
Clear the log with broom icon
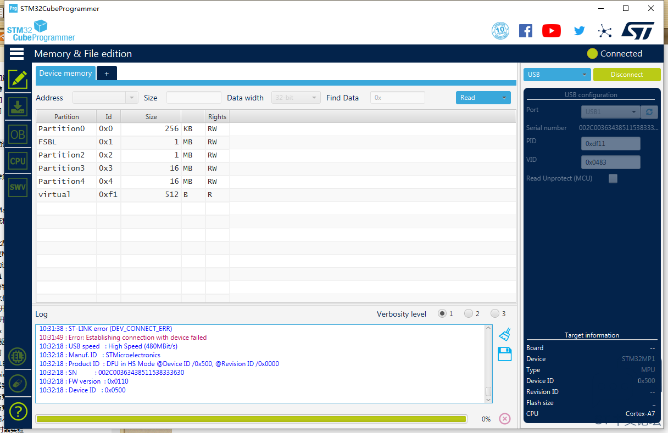click(x=505, y=334)
